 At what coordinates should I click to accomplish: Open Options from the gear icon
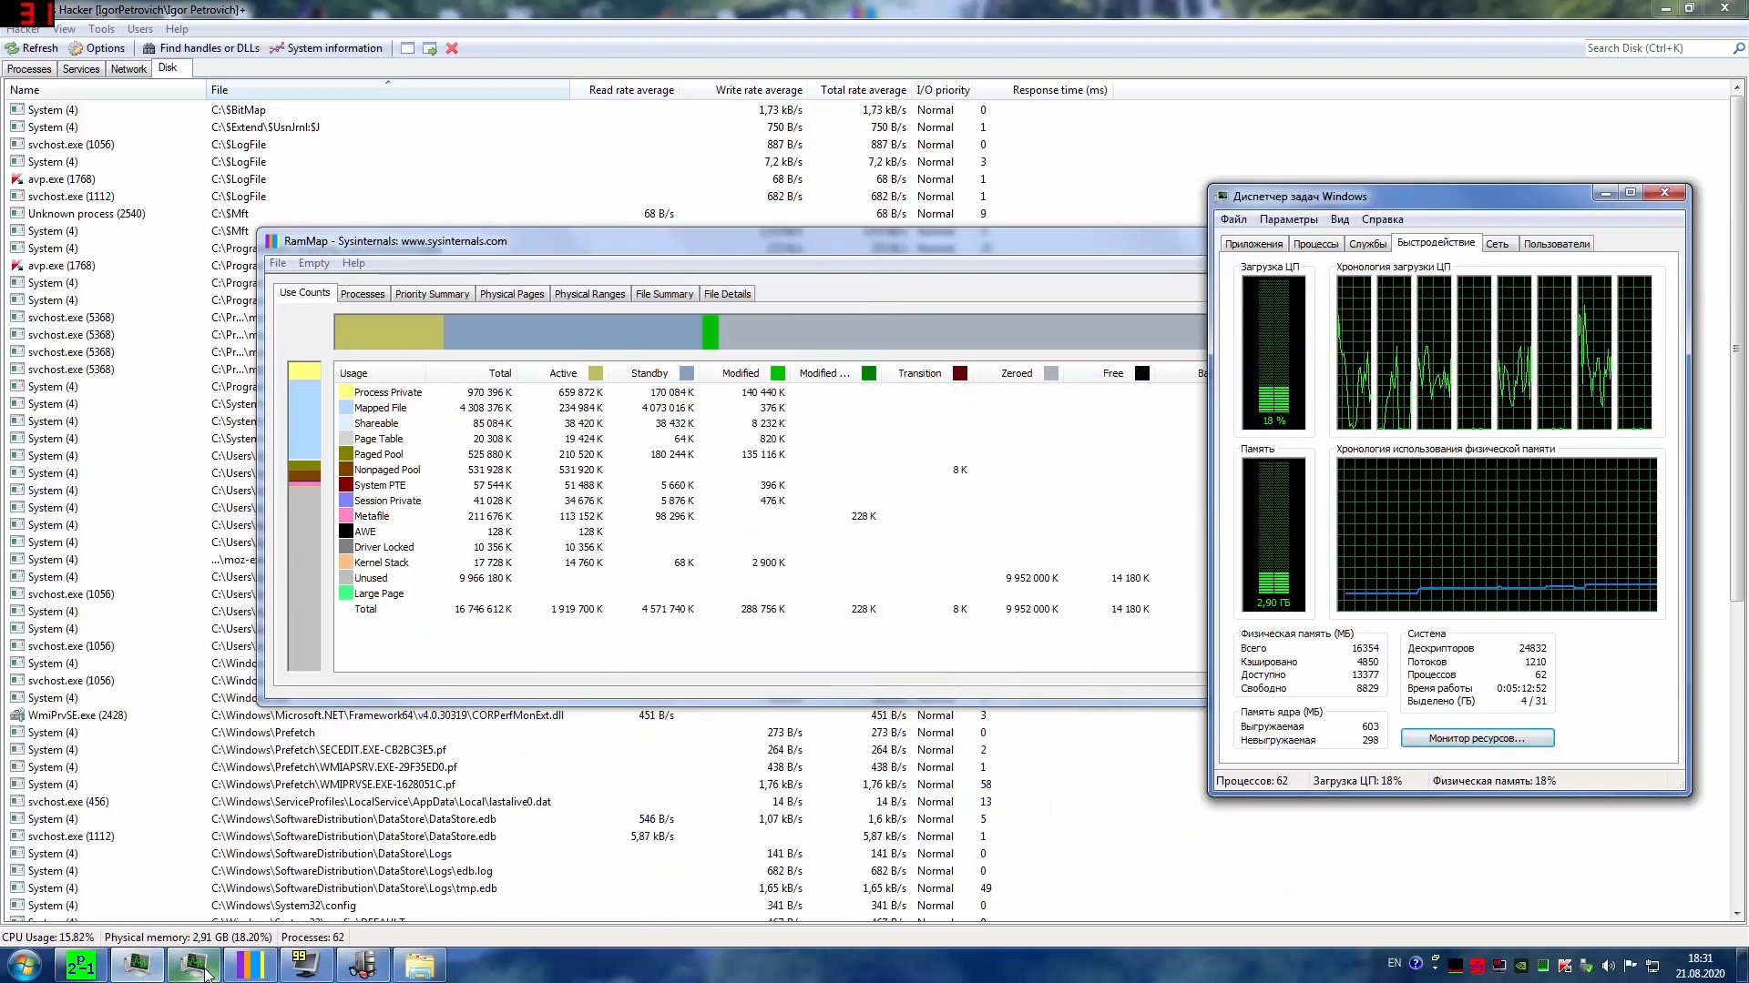(77, 48)
